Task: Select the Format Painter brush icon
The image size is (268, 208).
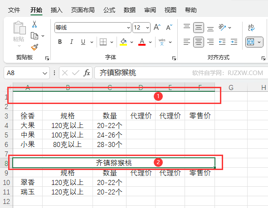Action: pos(34,47)
